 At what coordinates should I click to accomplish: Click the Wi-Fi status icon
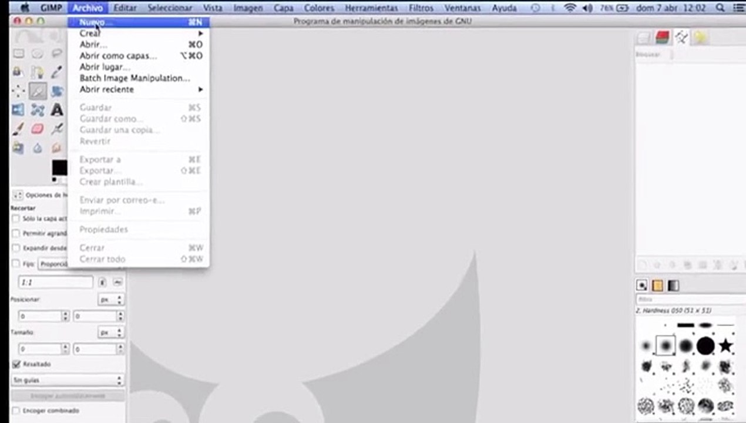click(569, 8)
